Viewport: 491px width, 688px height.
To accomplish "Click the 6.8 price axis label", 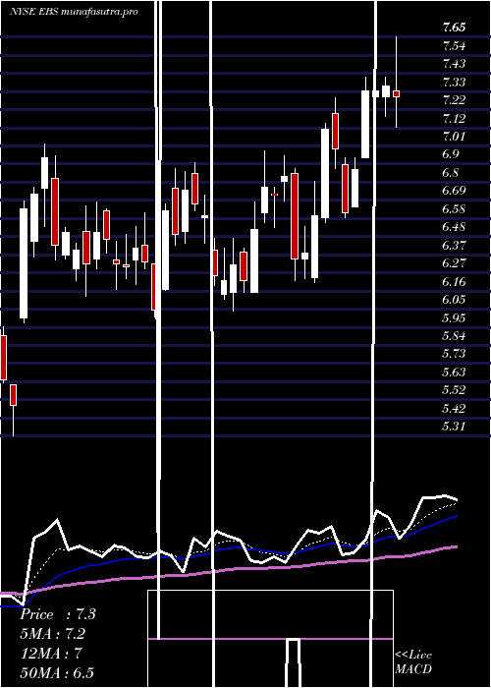I will pyautogui.click(x=451, y=172).
